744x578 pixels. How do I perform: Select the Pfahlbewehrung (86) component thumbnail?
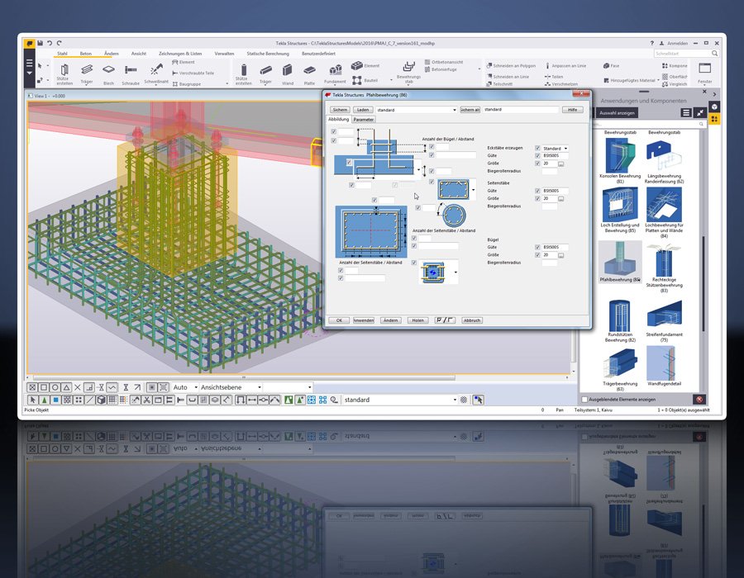[x=620, y=262]
